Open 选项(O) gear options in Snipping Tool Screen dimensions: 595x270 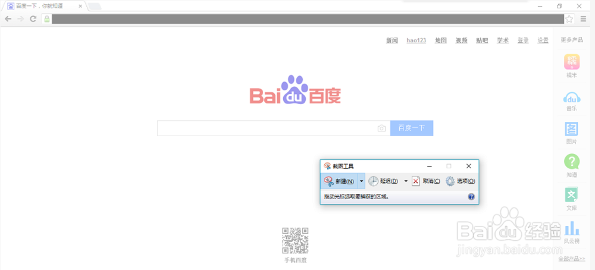tap(461, 181)
